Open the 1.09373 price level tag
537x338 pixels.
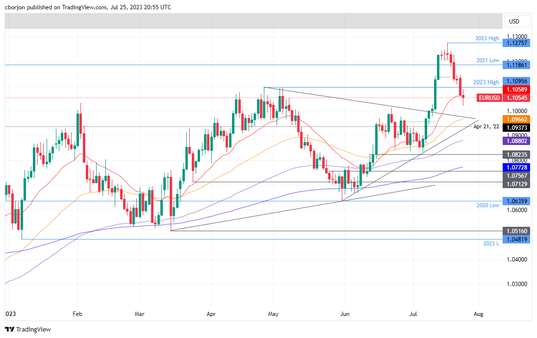tap(517, 128)
